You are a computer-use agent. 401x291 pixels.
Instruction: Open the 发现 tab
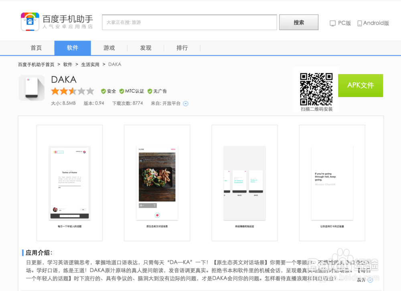coord(146,48)
